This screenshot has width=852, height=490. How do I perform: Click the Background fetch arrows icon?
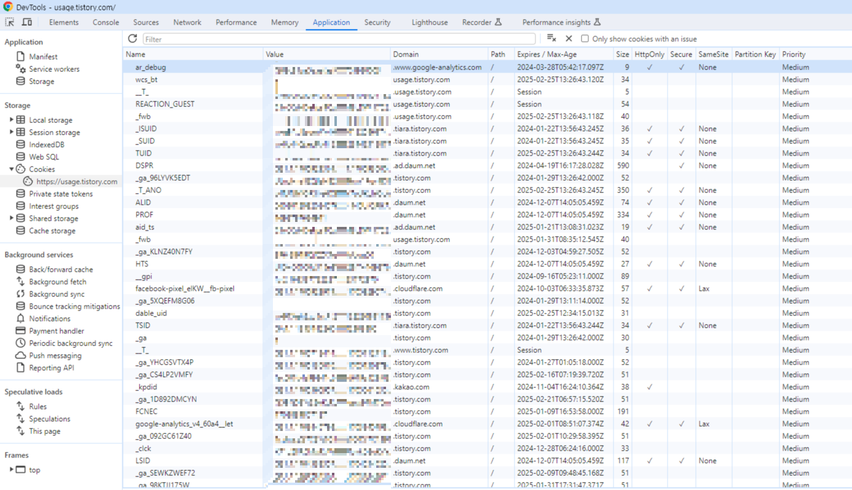[x=21, y=282]
